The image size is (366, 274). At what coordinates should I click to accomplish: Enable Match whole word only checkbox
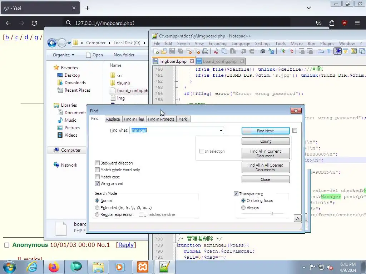[97, 169]
